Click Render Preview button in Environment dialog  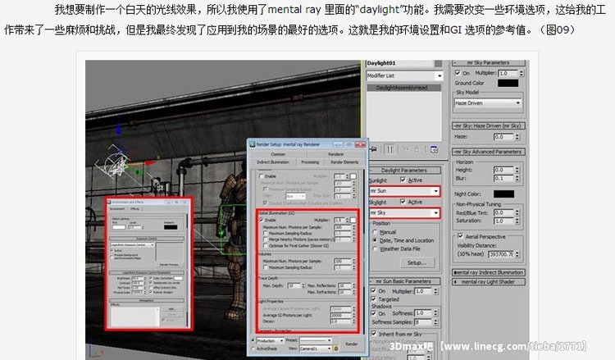(170, 264)
